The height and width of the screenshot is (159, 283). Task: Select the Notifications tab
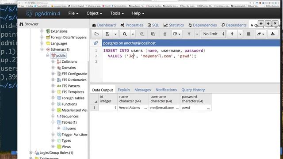[x=166, y=90]
